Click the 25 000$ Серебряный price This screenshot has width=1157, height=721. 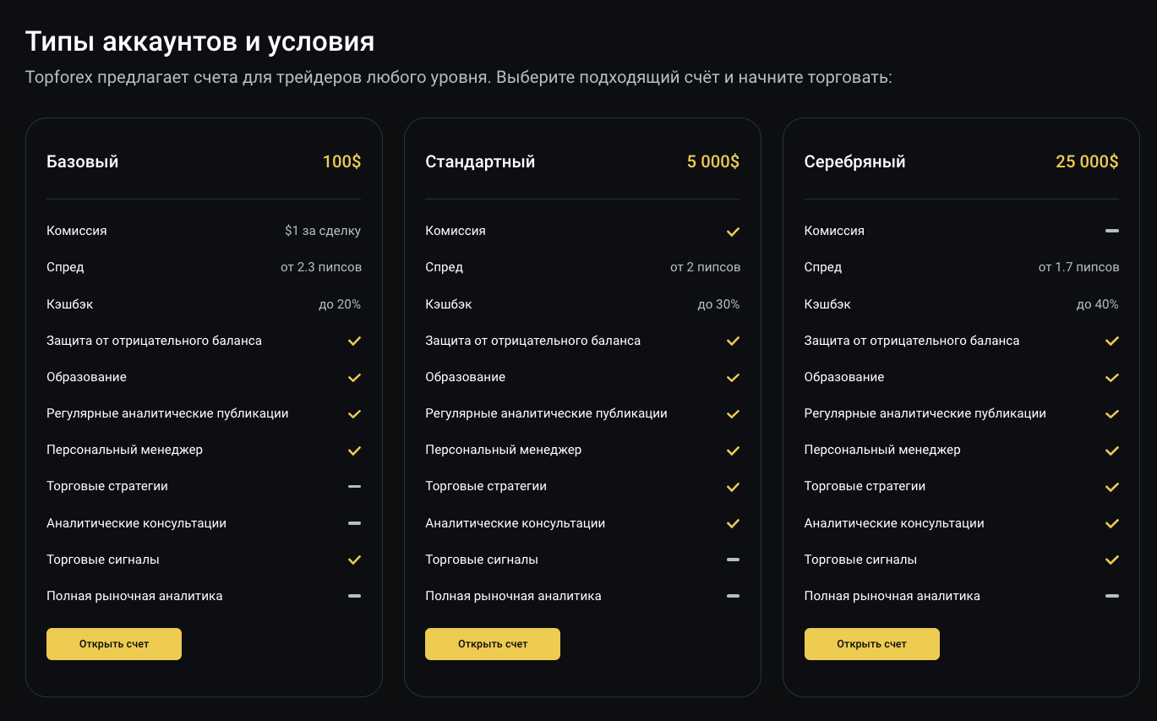pos(1087,161)
